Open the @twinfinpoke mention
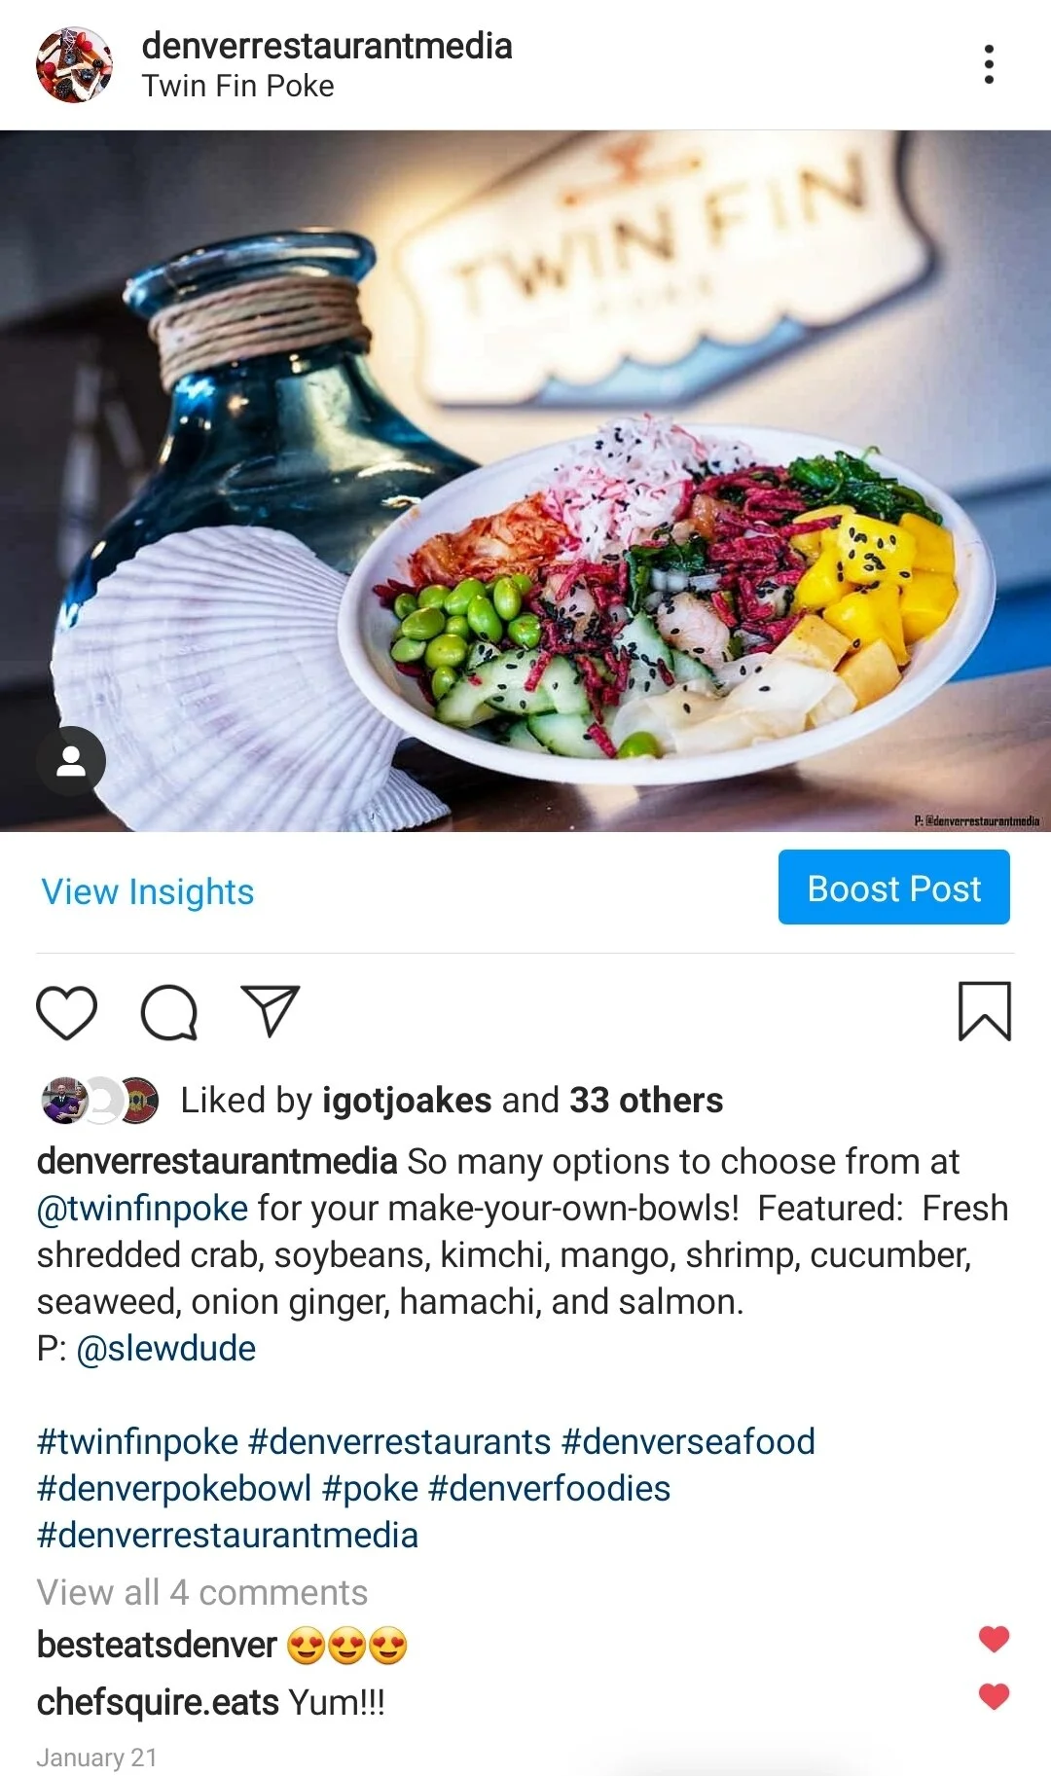The width and height of the screenshot is (1051, 1776). pyautogui.click(x=142, y=1209)
